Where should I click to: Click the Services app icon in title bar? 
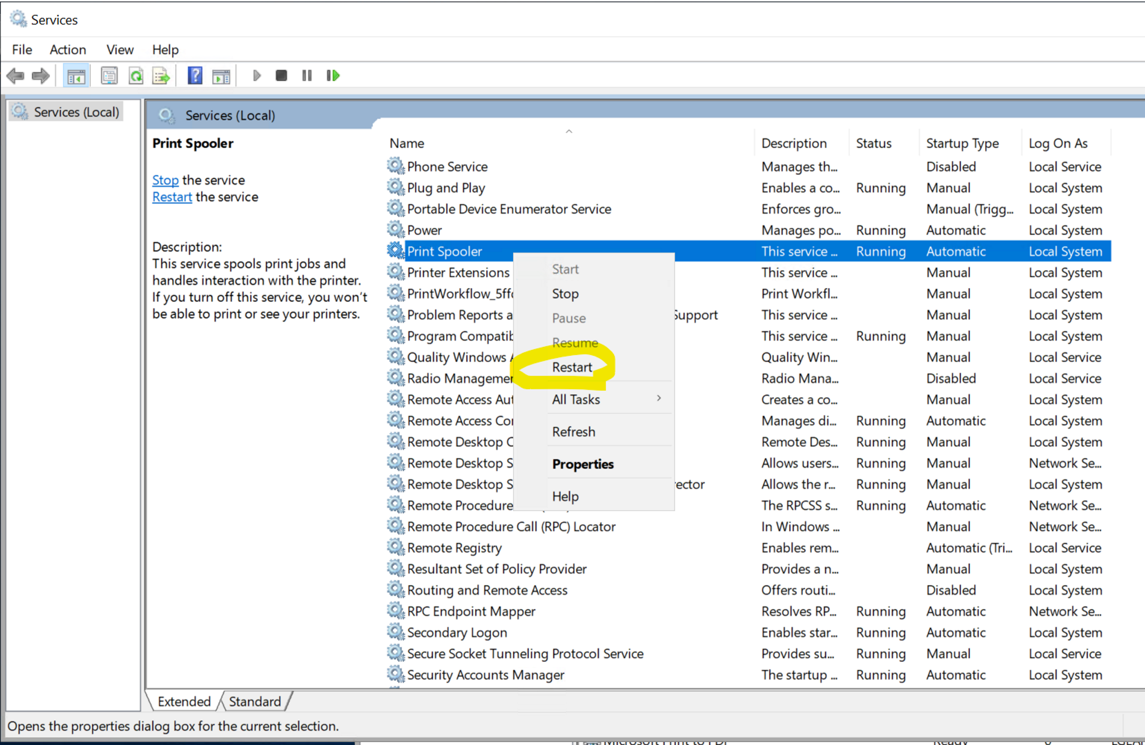pos(18,19)
